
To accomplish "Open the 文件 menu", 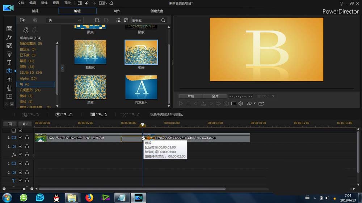I will click(x=21, y=3).
